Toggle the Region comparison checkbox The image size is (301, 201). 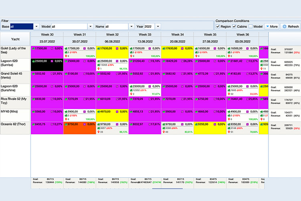click(218, 27)
